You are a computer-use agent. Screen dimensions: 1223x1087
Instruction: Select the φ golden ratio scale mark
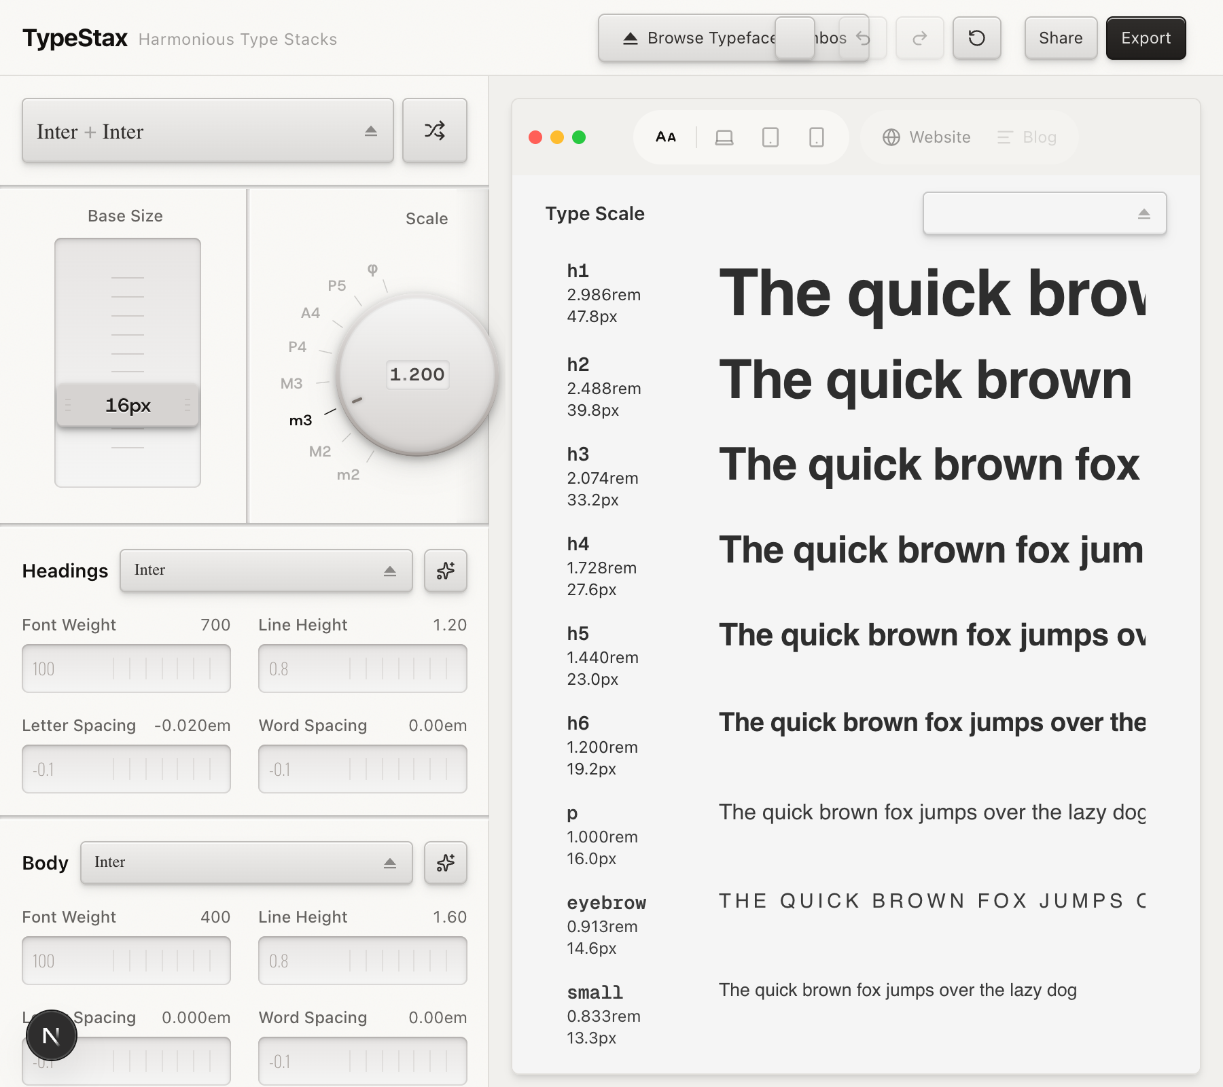click(372, 269)
